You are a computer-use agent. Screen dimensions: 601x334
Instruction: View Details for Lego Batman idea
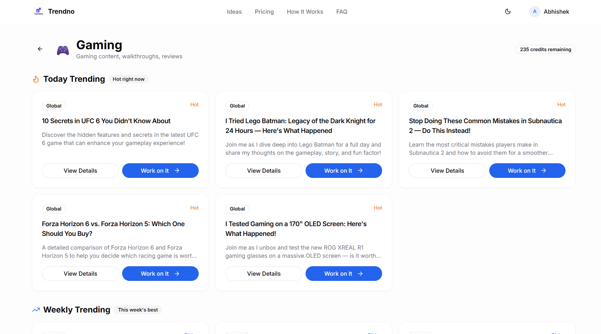[264, 171]
